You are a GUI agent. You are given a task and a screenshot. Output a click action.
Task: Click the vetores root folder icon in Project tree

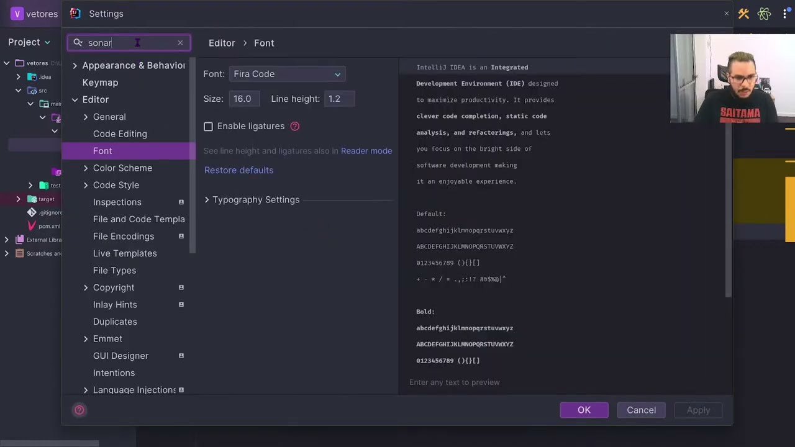click(x=20, y=63)
